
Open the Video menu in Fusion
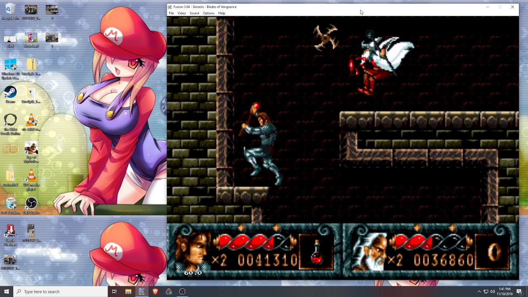click(181, 13)
